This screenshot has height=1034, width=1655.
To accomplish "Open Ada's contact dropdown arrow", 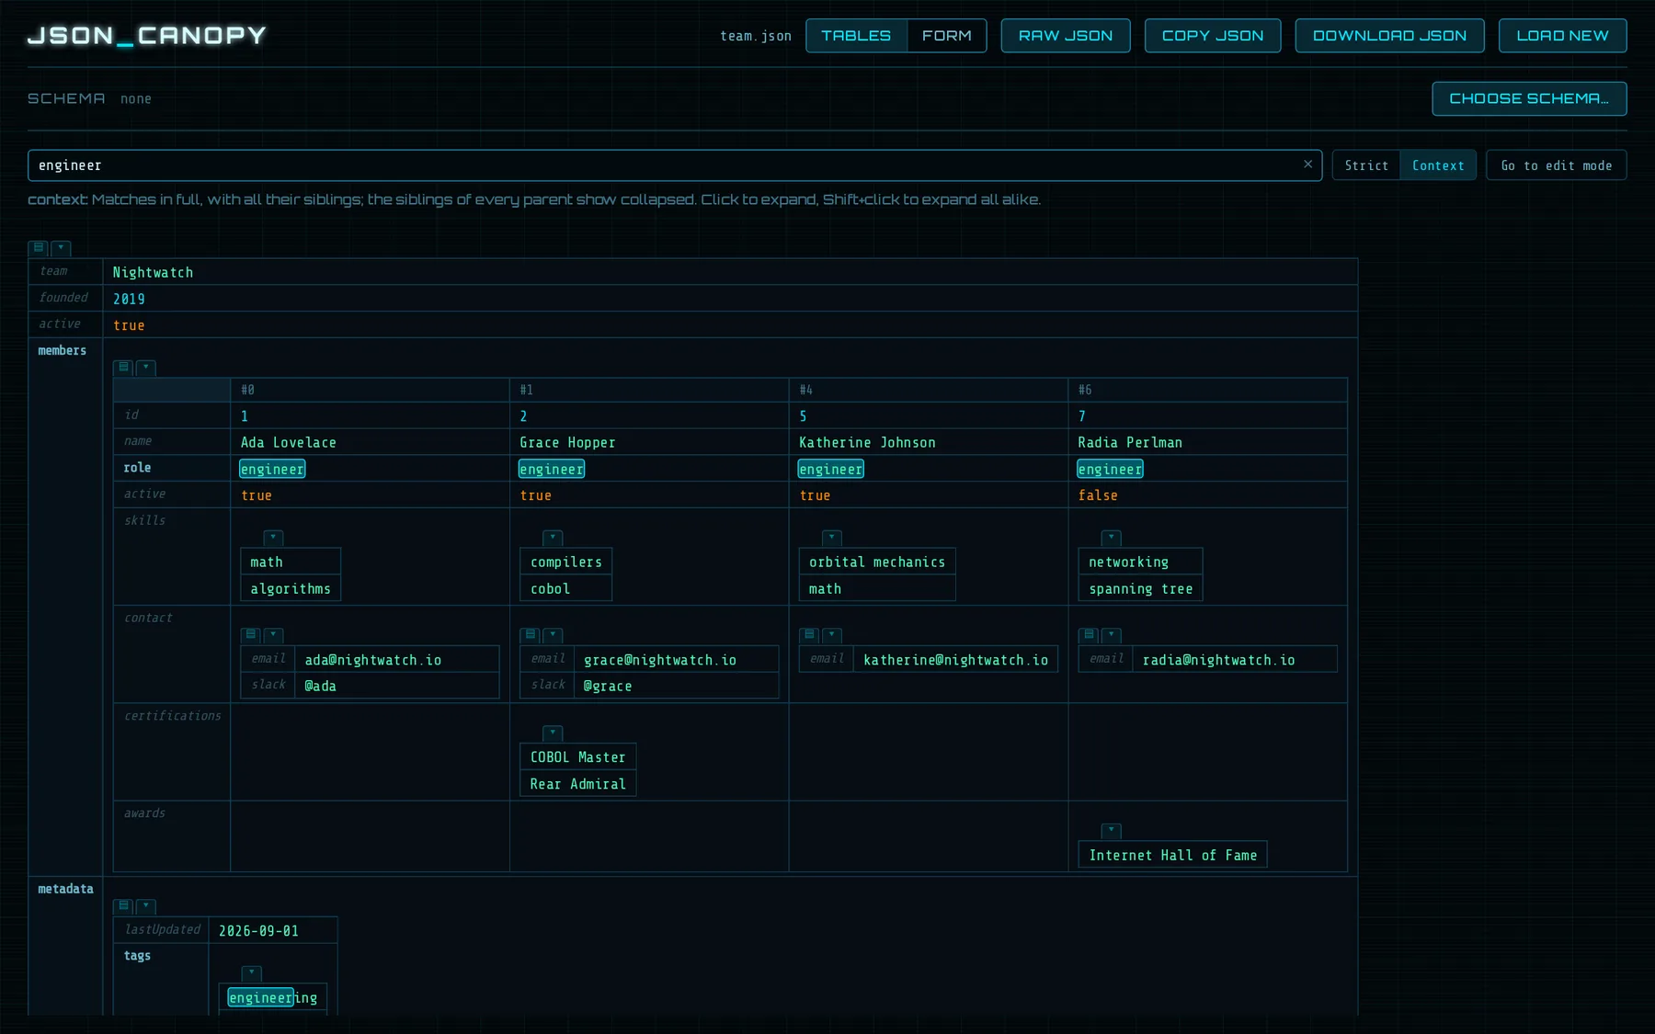I will (273, 635).
